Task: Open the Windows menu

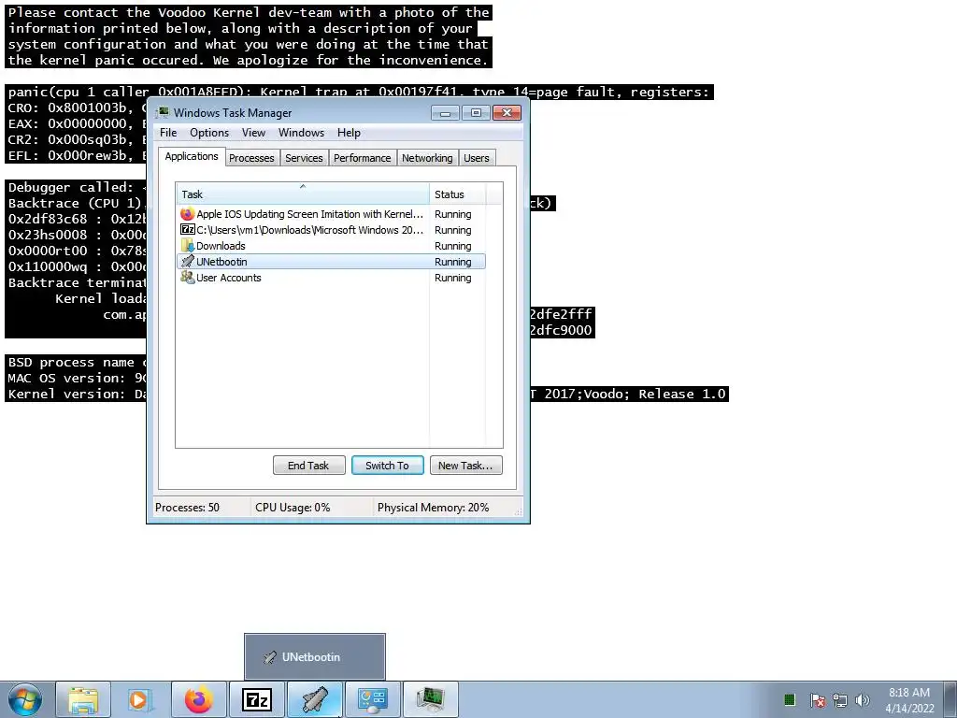Action: tap(302, 133)
